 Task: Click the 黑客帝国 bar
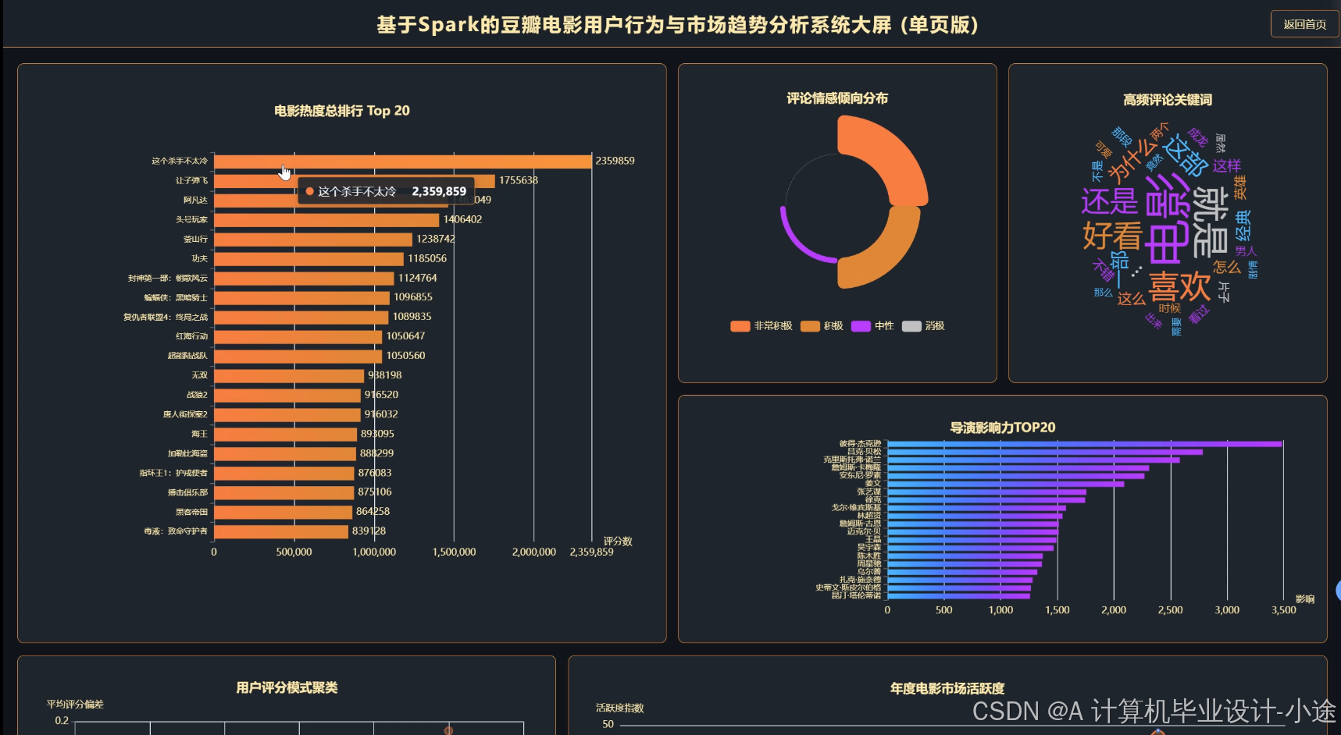pyautogui.click(x=284, y=513)
